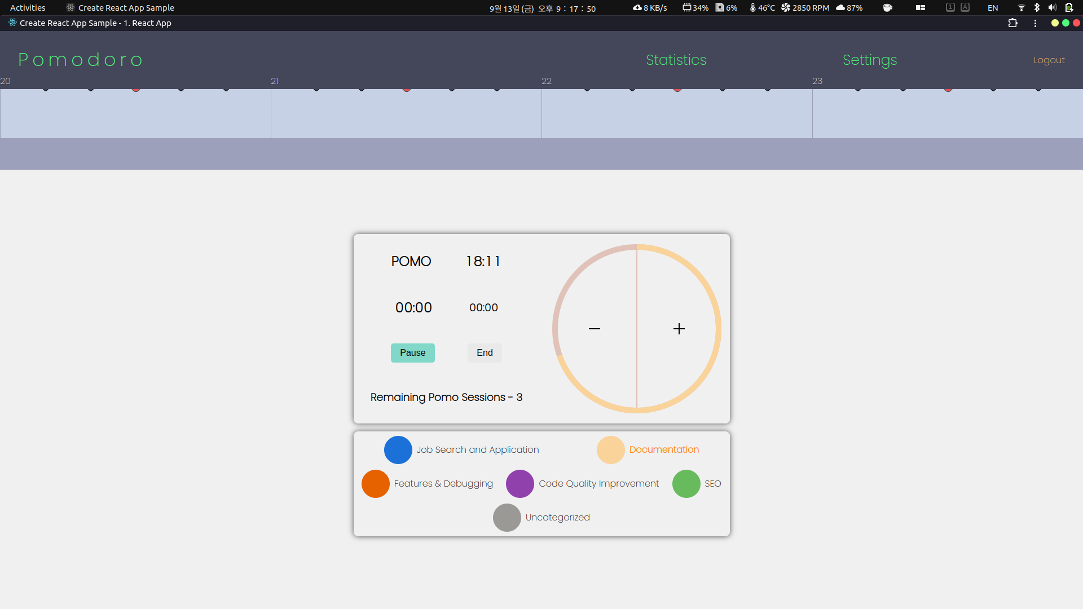Click the Bluetooth status icon
The width and height of the screenshot is (1083, 609).
click(x=1037, y=8)
